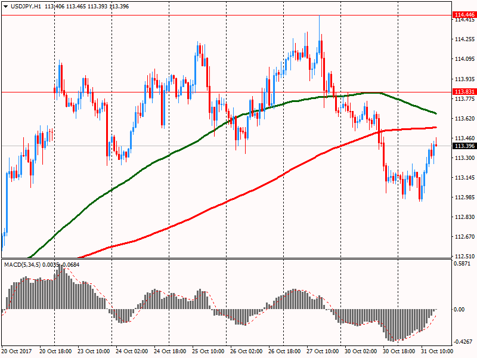The width and height of the screenshot is (477, 358).
Task: Select the price scale value 112.510
Action: (464, 257)
